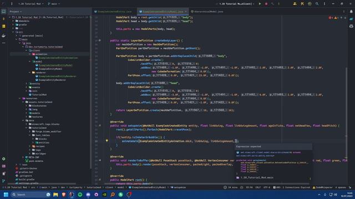Open the Project tool window icon
The width and height of the screenshot is (355, 199).
coord(4,11)
